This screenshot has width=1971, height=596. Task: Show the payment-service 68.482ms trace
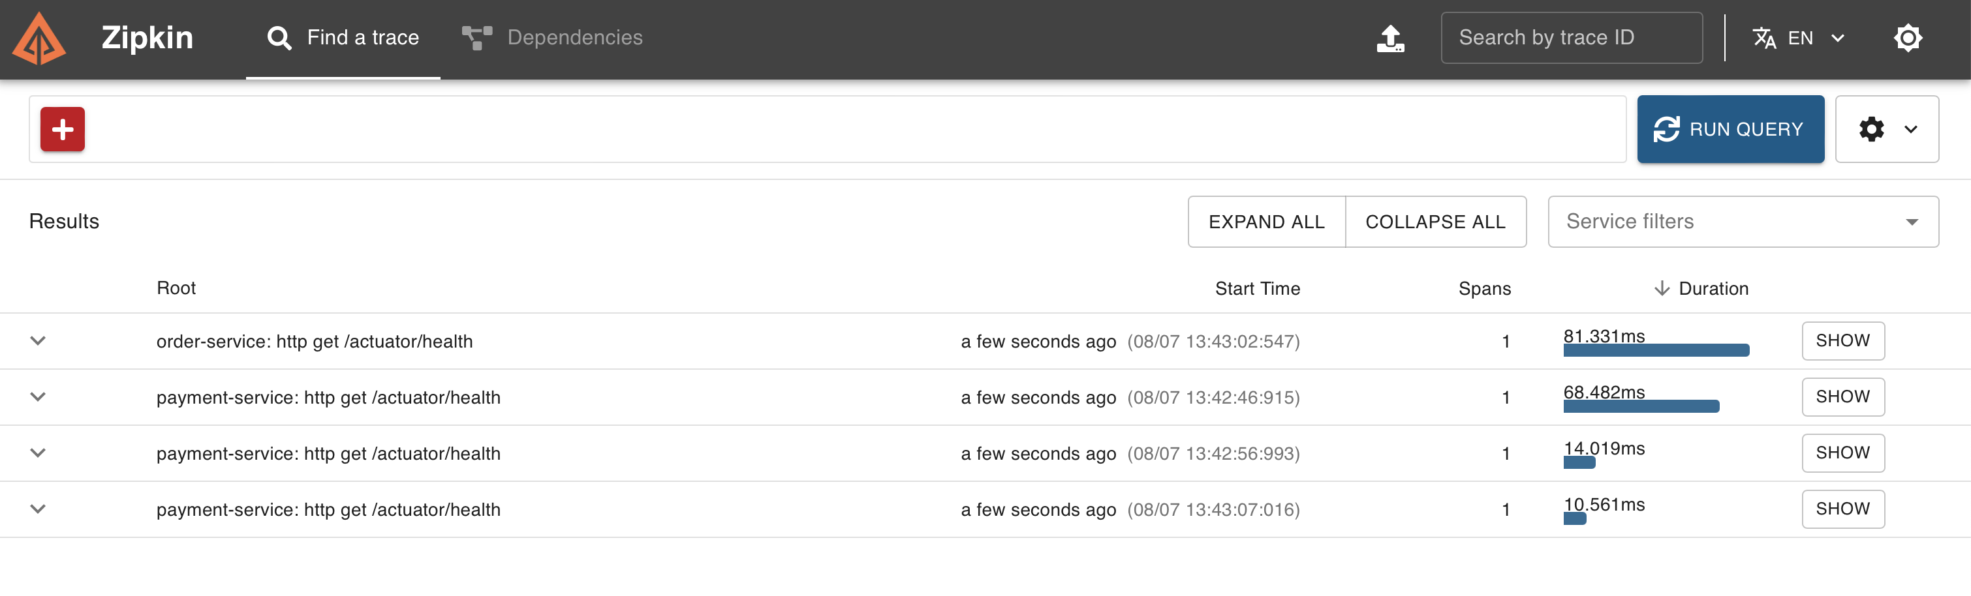point(1842,396)
